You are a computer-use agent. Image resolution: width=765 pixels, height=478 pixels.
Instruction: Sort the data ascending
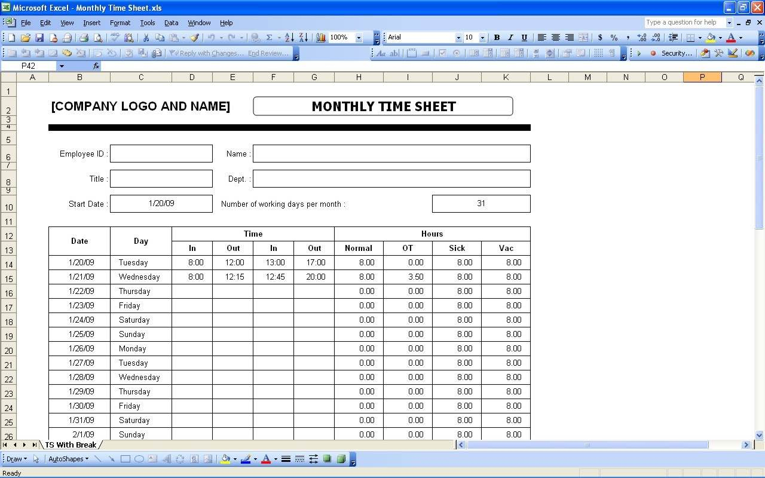point(288,38)
